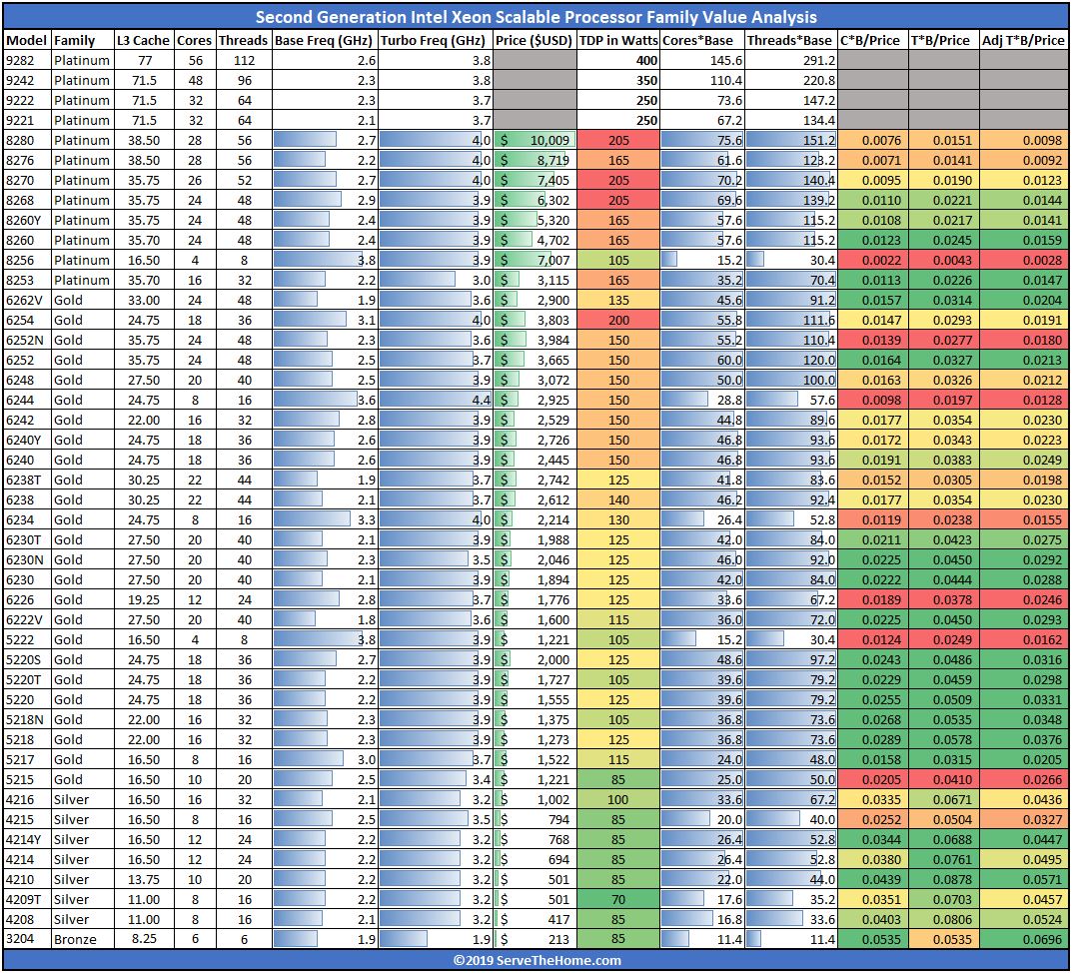Select the Threads*Base value '291.2'
Viewport: 1072px width, 973px height.
791,60
